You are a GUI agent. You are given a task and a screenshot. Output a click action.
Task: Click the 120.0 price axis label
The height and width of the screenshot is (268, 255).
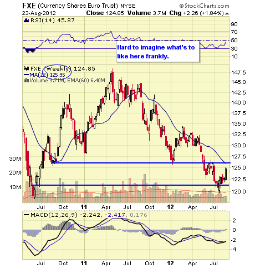pyautogui.click(x=238, y=191)
